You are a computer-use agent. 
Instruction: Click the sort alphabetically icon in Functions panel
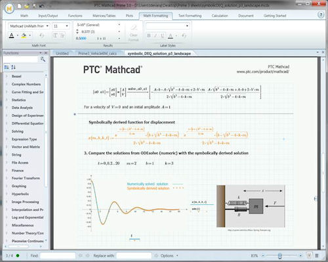click(x=13, y=67)
